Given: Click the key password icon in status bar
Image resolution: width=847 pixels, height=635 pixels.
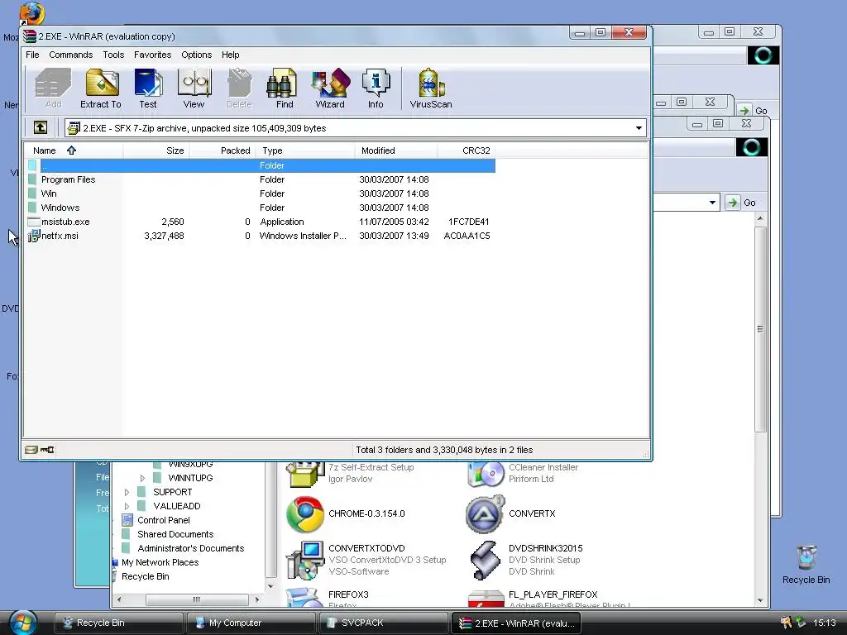Looking at the screenshot, I should pyautogui.click(x=47, y=449).
